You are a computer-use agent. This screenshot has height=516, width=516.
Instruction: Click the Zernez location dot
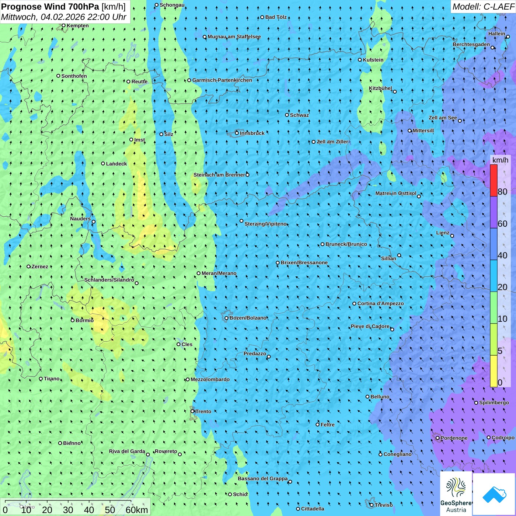click(x=28, y=266)
